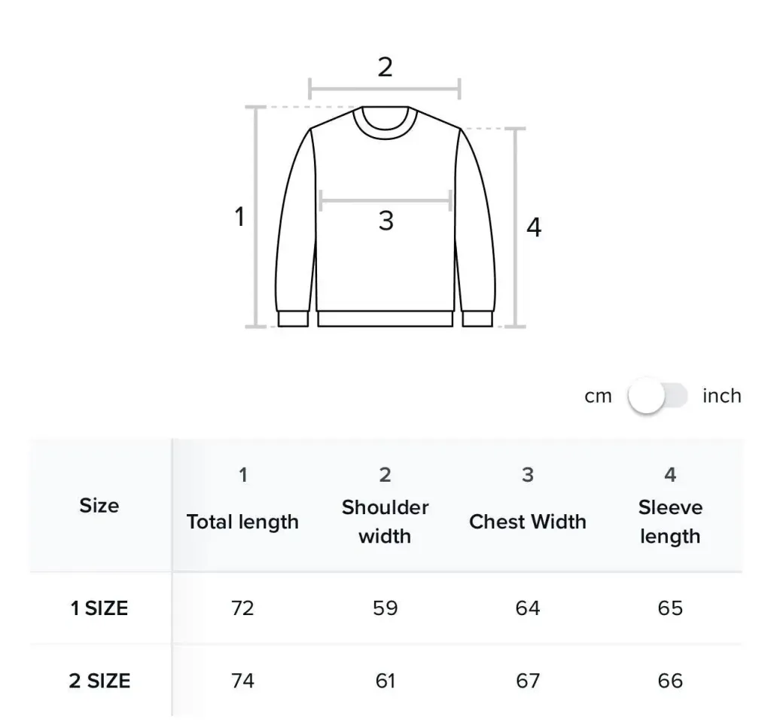The image size is (771, 728).
Task: Select the cm unit label
Action: click(x=599, y=397)
